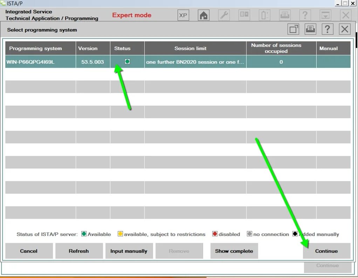Viewport: 358px width, 278px height.
Task: Click the download tray toolbar icon
Action: point(325,15)
